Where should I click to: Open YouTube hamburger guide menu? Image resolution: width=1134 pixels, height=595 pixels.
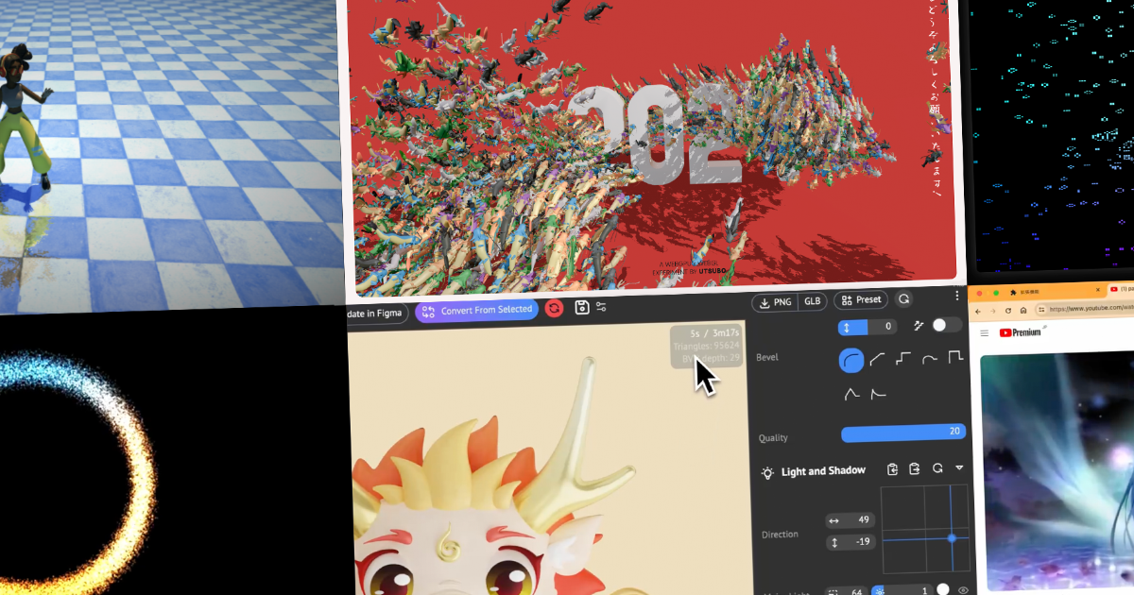coord(985,332)
